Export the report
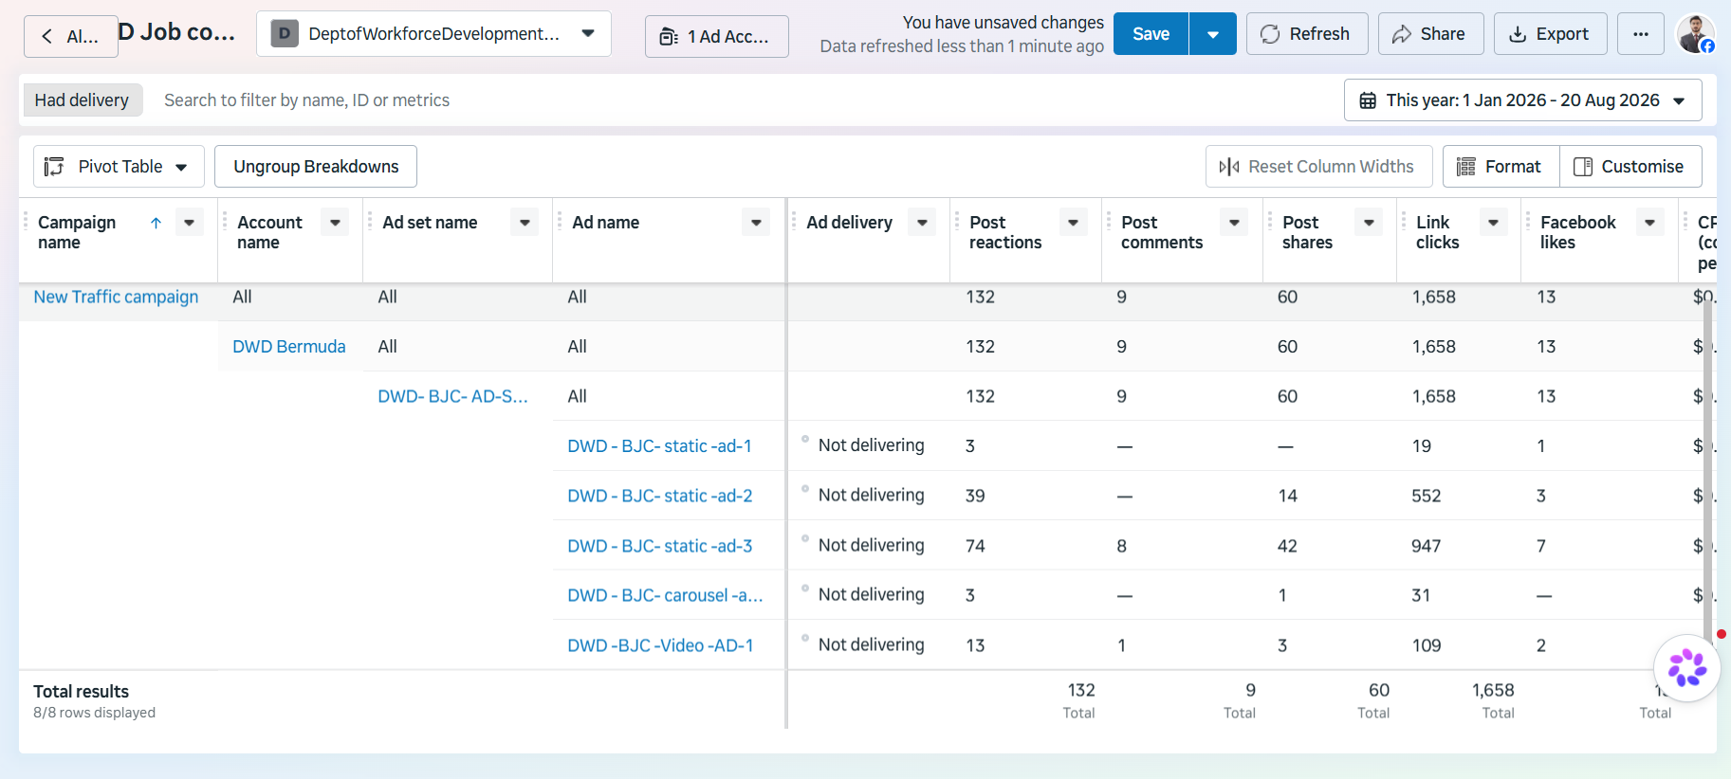The height and width of the screenshot is (779, 1731). pos(1550,34)
